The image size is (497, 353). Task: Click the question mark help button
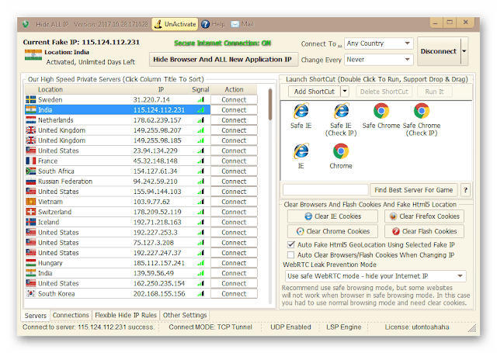(465, 190)
